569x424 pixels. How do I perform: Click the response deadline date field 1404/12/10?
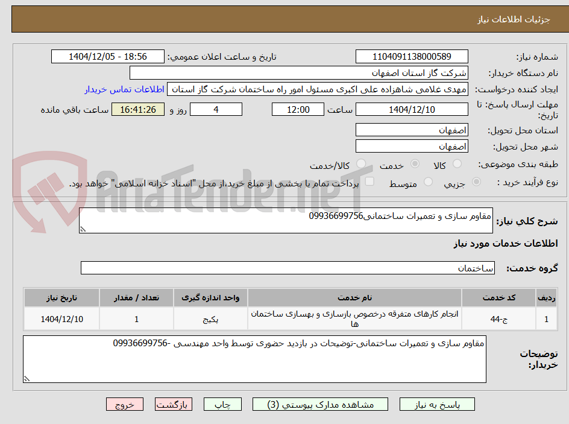coord(412,109)
